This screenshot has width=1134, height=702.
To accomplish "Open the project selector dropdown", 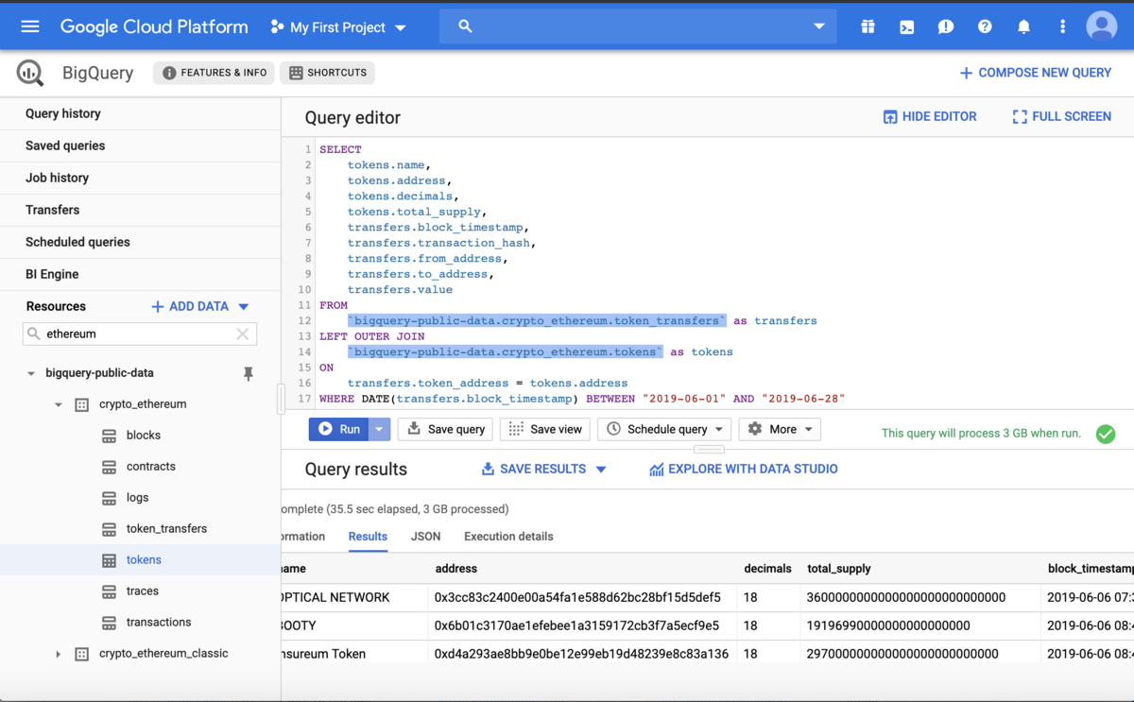I will (337, 27).
